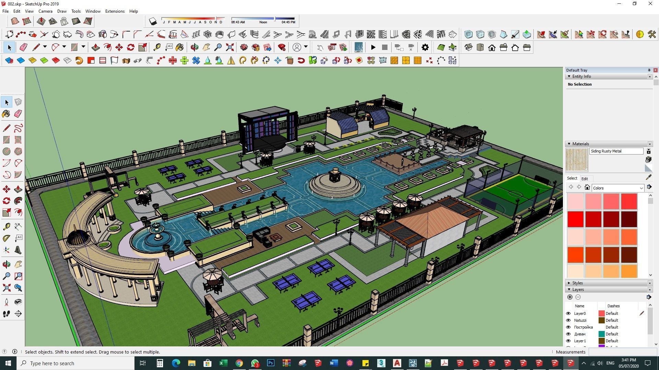Toggle the Shadows button in the top toolbar
This screenshot has width=659, height=370.
[153, 22]
